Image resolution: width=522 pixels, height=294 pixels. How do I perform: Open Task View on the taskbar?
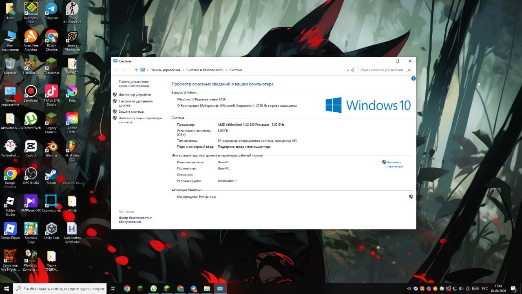click(x=113, y=289)
